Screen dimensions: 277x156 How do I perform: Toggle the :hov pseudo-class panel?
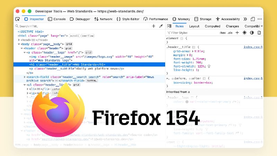click(x=223, y=33)
